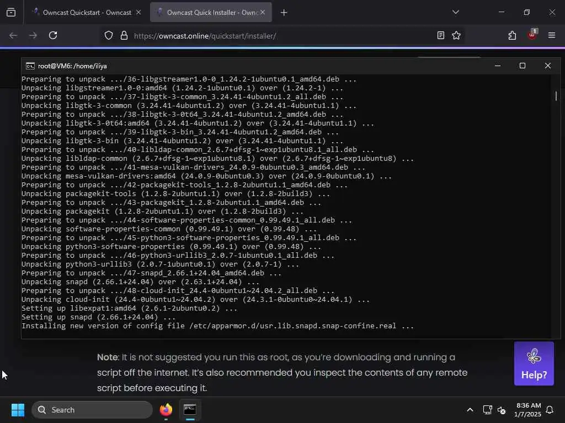Click terminal window title bar icon

(30, 66)
